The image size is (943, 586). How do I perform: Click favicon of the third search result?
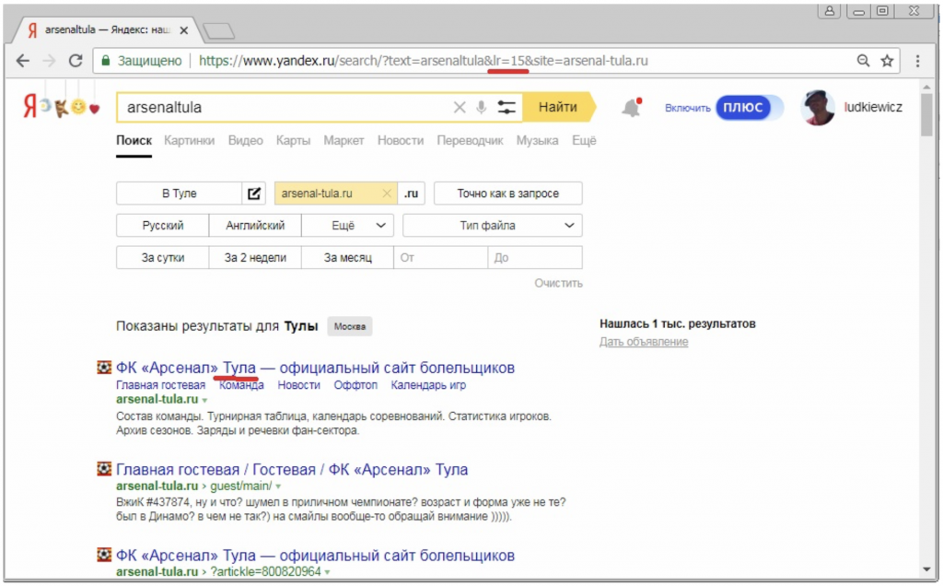[x=104, y=554]
